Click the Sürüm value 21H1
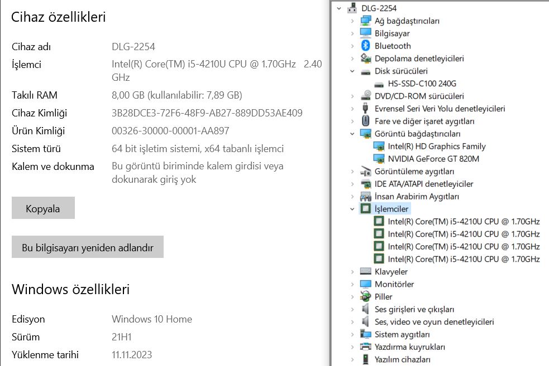 click(122, 336)
